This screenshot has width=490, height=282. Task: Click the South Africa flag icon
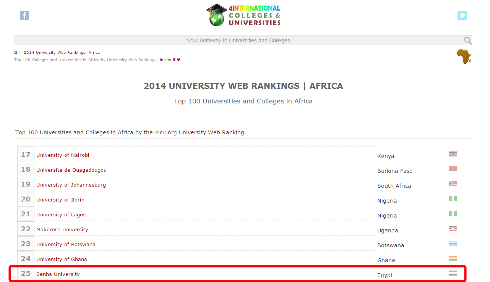click(453, 184)
